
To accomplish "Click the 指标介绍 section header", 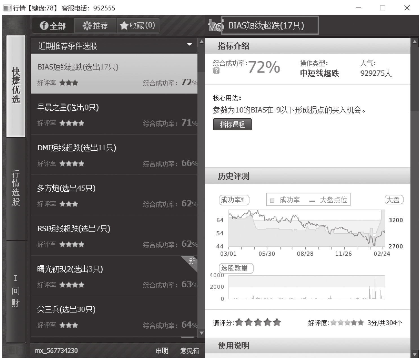I will [x=308, y=46].
